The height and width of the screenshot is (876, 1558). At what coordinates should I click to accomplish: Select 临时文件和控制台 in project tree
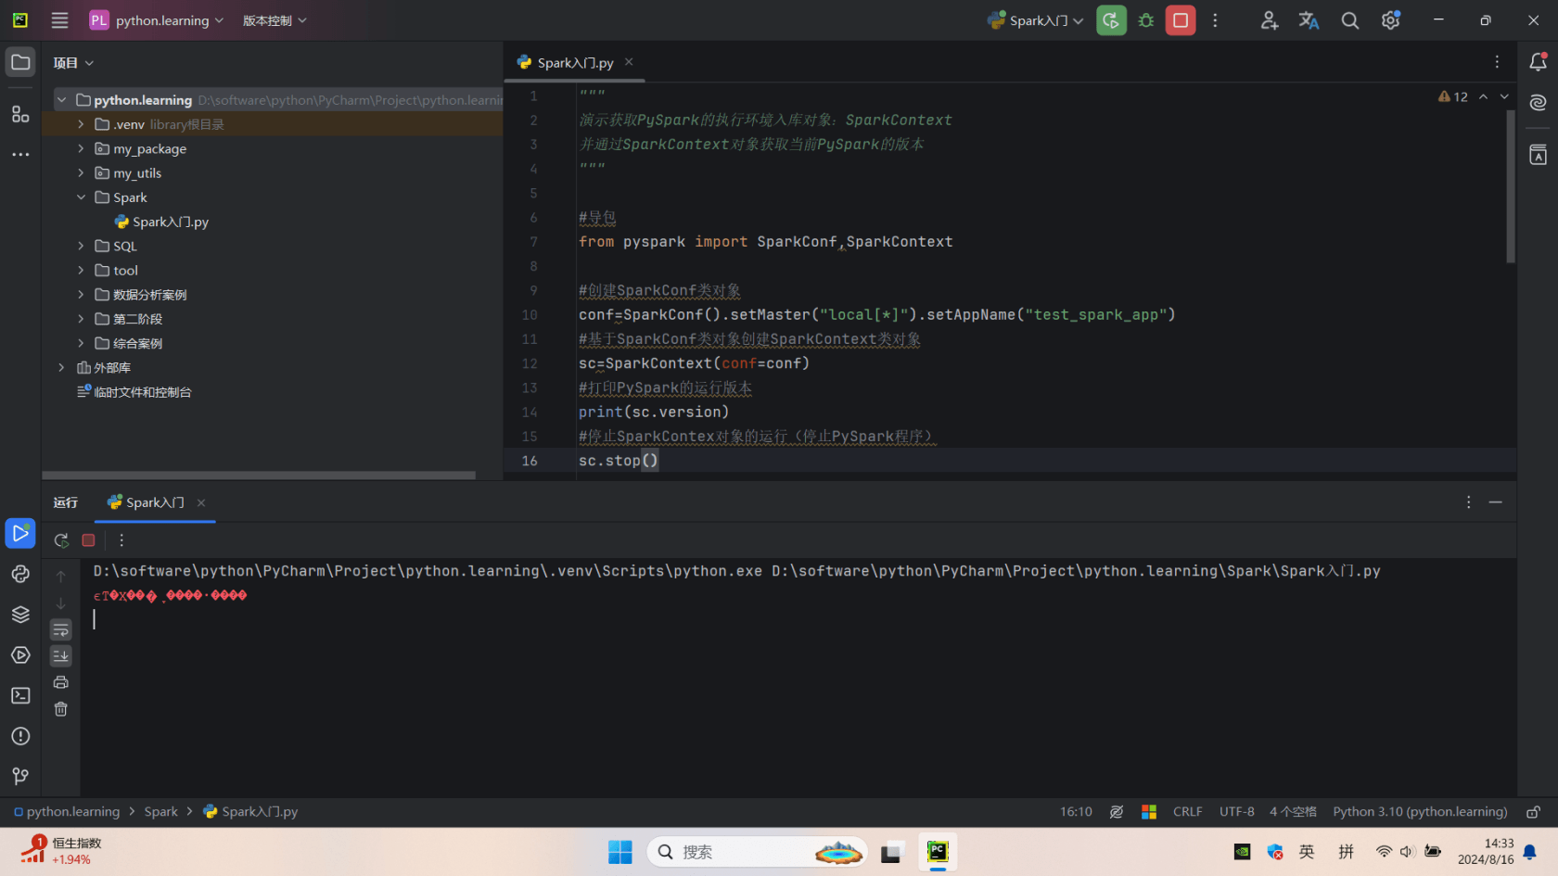pos(134,392)
